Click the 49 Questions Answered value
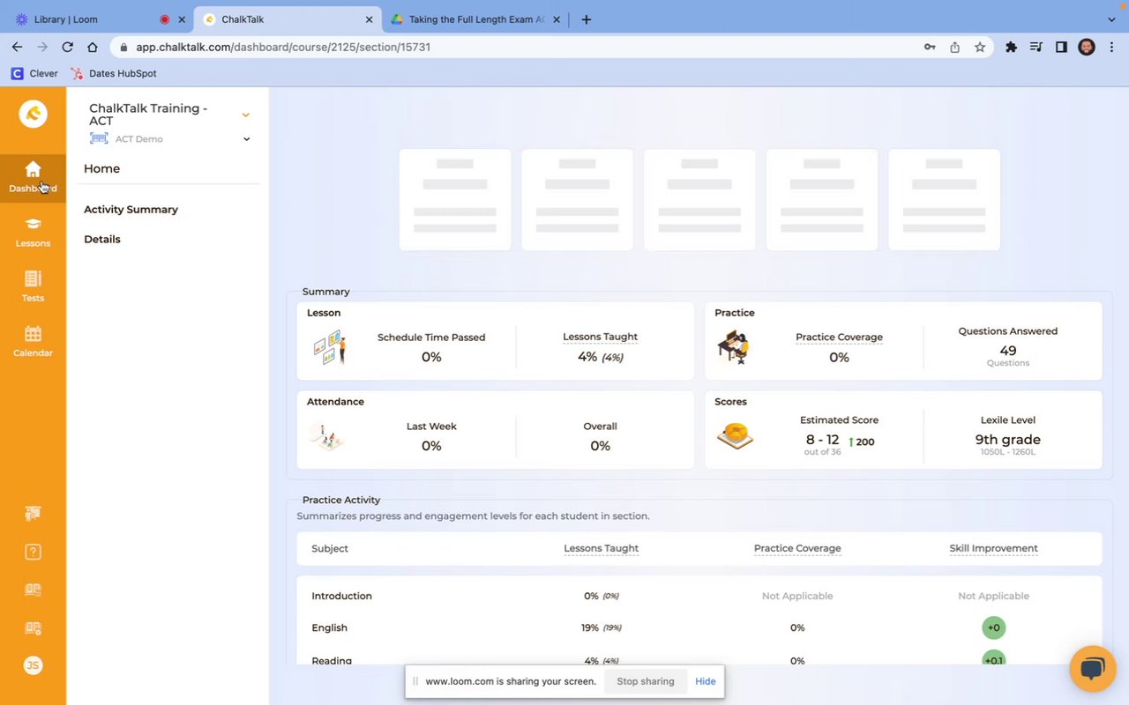 click(1008, 350)
